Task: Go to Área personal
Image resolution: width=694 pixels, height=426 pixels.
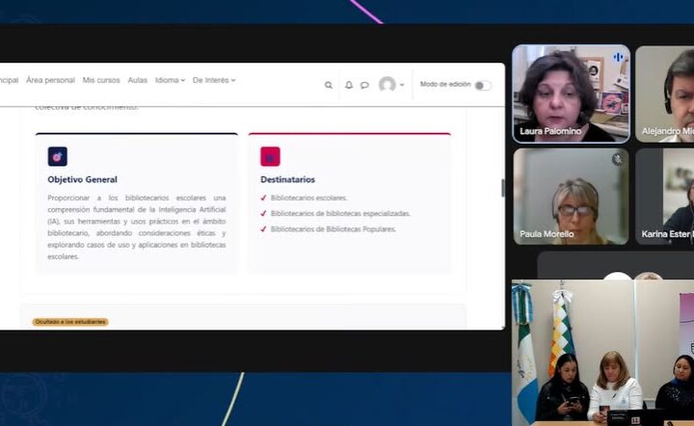Action: tap(50, 80)
